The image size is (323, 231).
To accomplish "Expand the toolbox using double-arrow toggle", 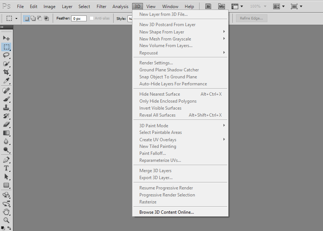I will click(2, 27).
